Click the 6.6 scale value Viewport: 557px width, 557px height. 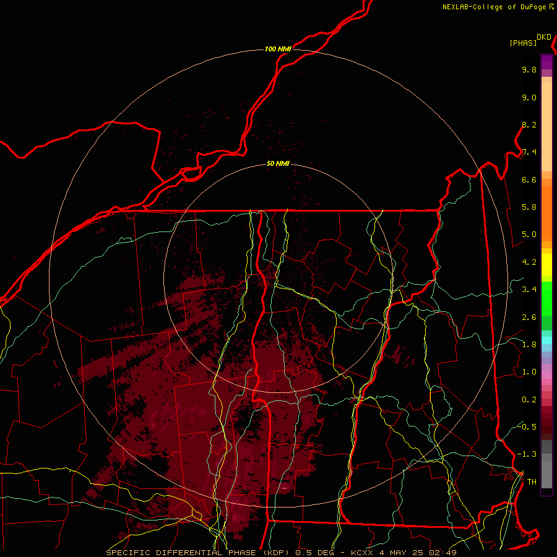pos(529,179)
